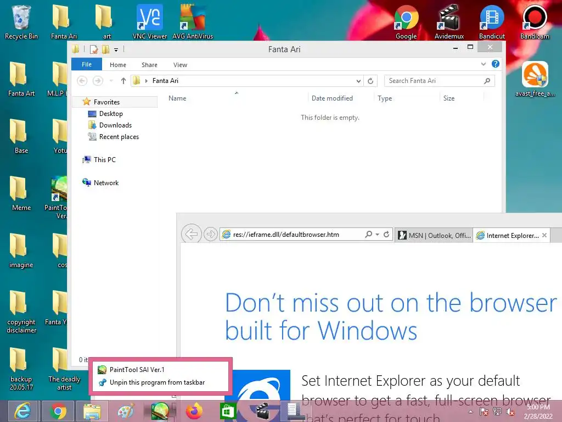Open the Recycle Bin desktop icon
This screenshot has width=562, height=422.
coord(21,21)
